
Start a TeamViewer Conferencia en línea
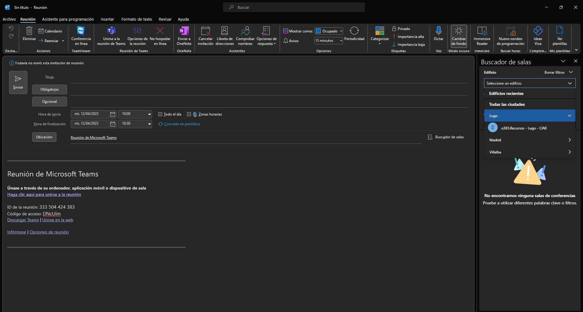pyautogui.click(x=81, y=36)
